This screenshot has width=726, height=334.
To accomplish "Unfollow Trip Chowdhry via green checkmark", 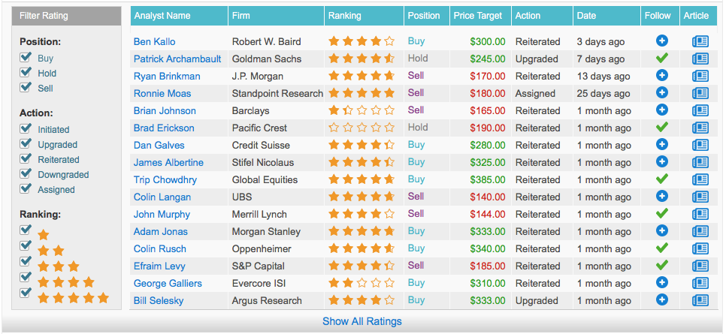I will [x=662, y=179].
